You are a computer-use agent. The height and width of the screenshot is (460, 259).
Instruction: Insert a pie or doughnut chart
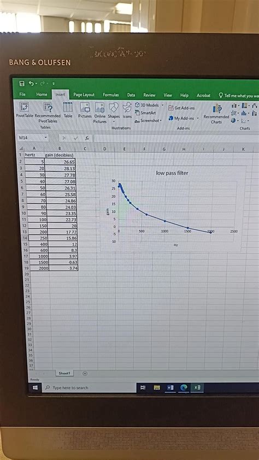point(234,121)
